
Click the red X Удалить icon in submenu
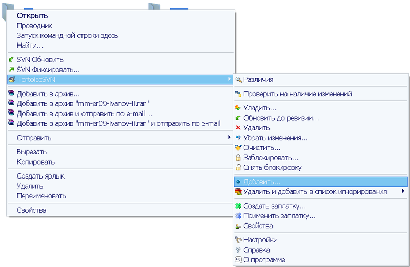coord(238,128)
